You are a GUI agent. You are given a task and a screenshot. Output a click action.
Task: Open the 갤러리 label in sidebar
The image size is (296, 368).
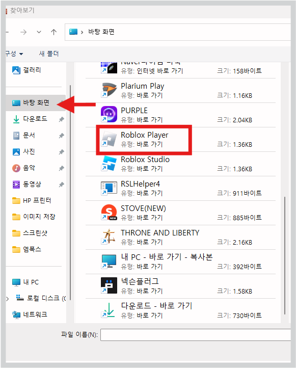point(32,70)
